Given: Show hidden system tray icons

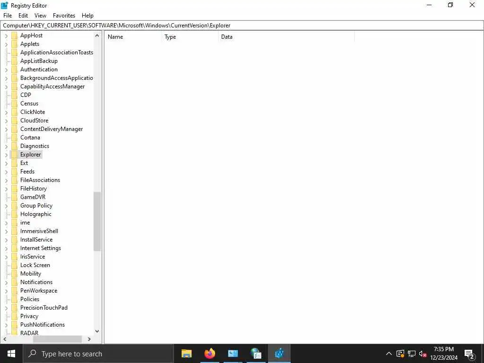Looking at the screenshot, I should pyautogui.click(x=389, y=354).
